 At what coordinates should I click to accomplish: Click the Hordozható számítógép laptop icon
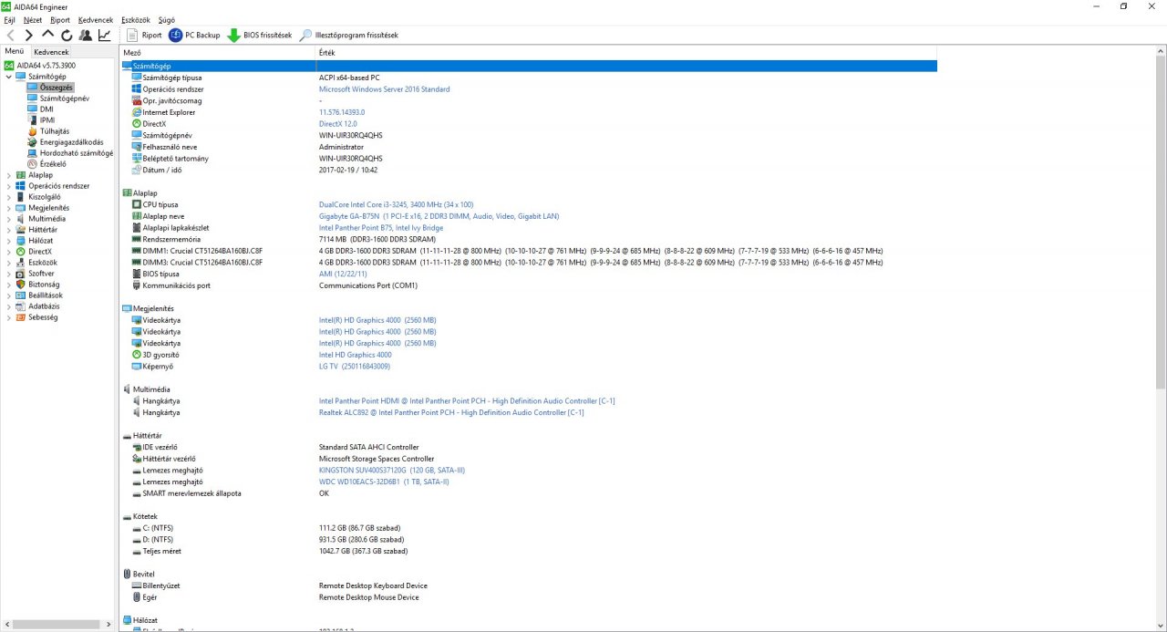click(33, 153)
